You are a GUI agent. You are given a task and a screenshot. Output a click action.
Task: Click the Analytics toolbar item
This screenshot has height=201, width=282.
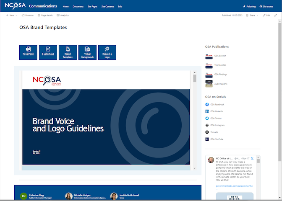pos(63,15)
